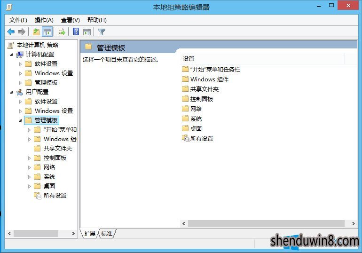
Task: Collapse the 用户配置 tree node
Action: click(12, 92)
